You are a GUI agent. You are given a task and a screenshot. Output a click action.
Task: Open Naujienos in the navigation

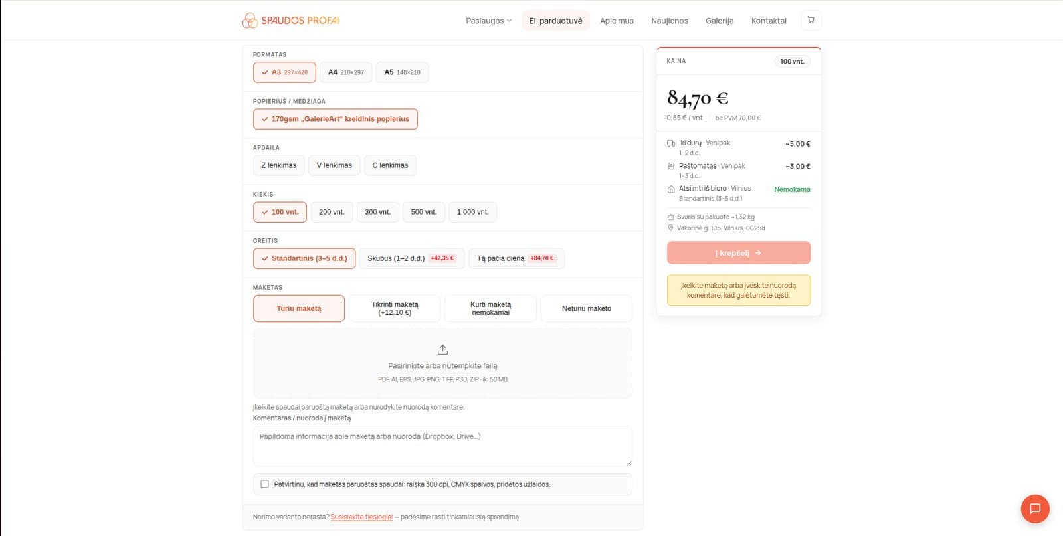tap(669, 21)
